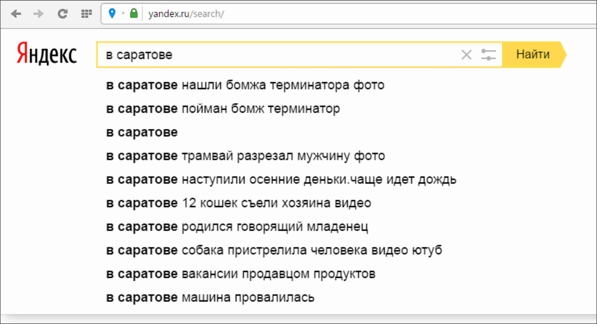
Task: Go back using the browser back arrow
Action: pyautogui.click(x=16, y=14)
